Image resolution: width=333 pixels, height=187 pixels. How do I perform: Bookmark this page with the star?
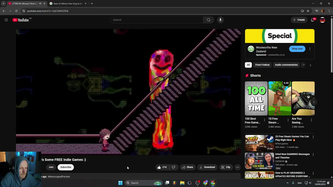308,11
